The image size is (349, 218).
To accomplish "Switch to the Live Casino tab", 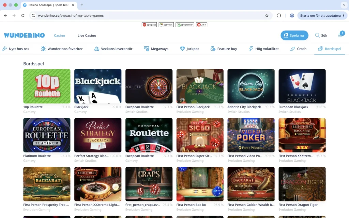I will tap(87, 35).
